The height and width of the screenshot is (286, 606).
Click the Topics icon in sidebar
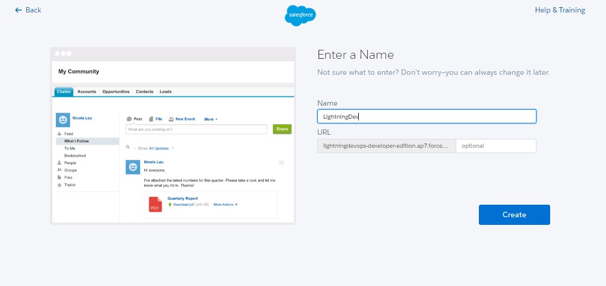pos(59,185)
